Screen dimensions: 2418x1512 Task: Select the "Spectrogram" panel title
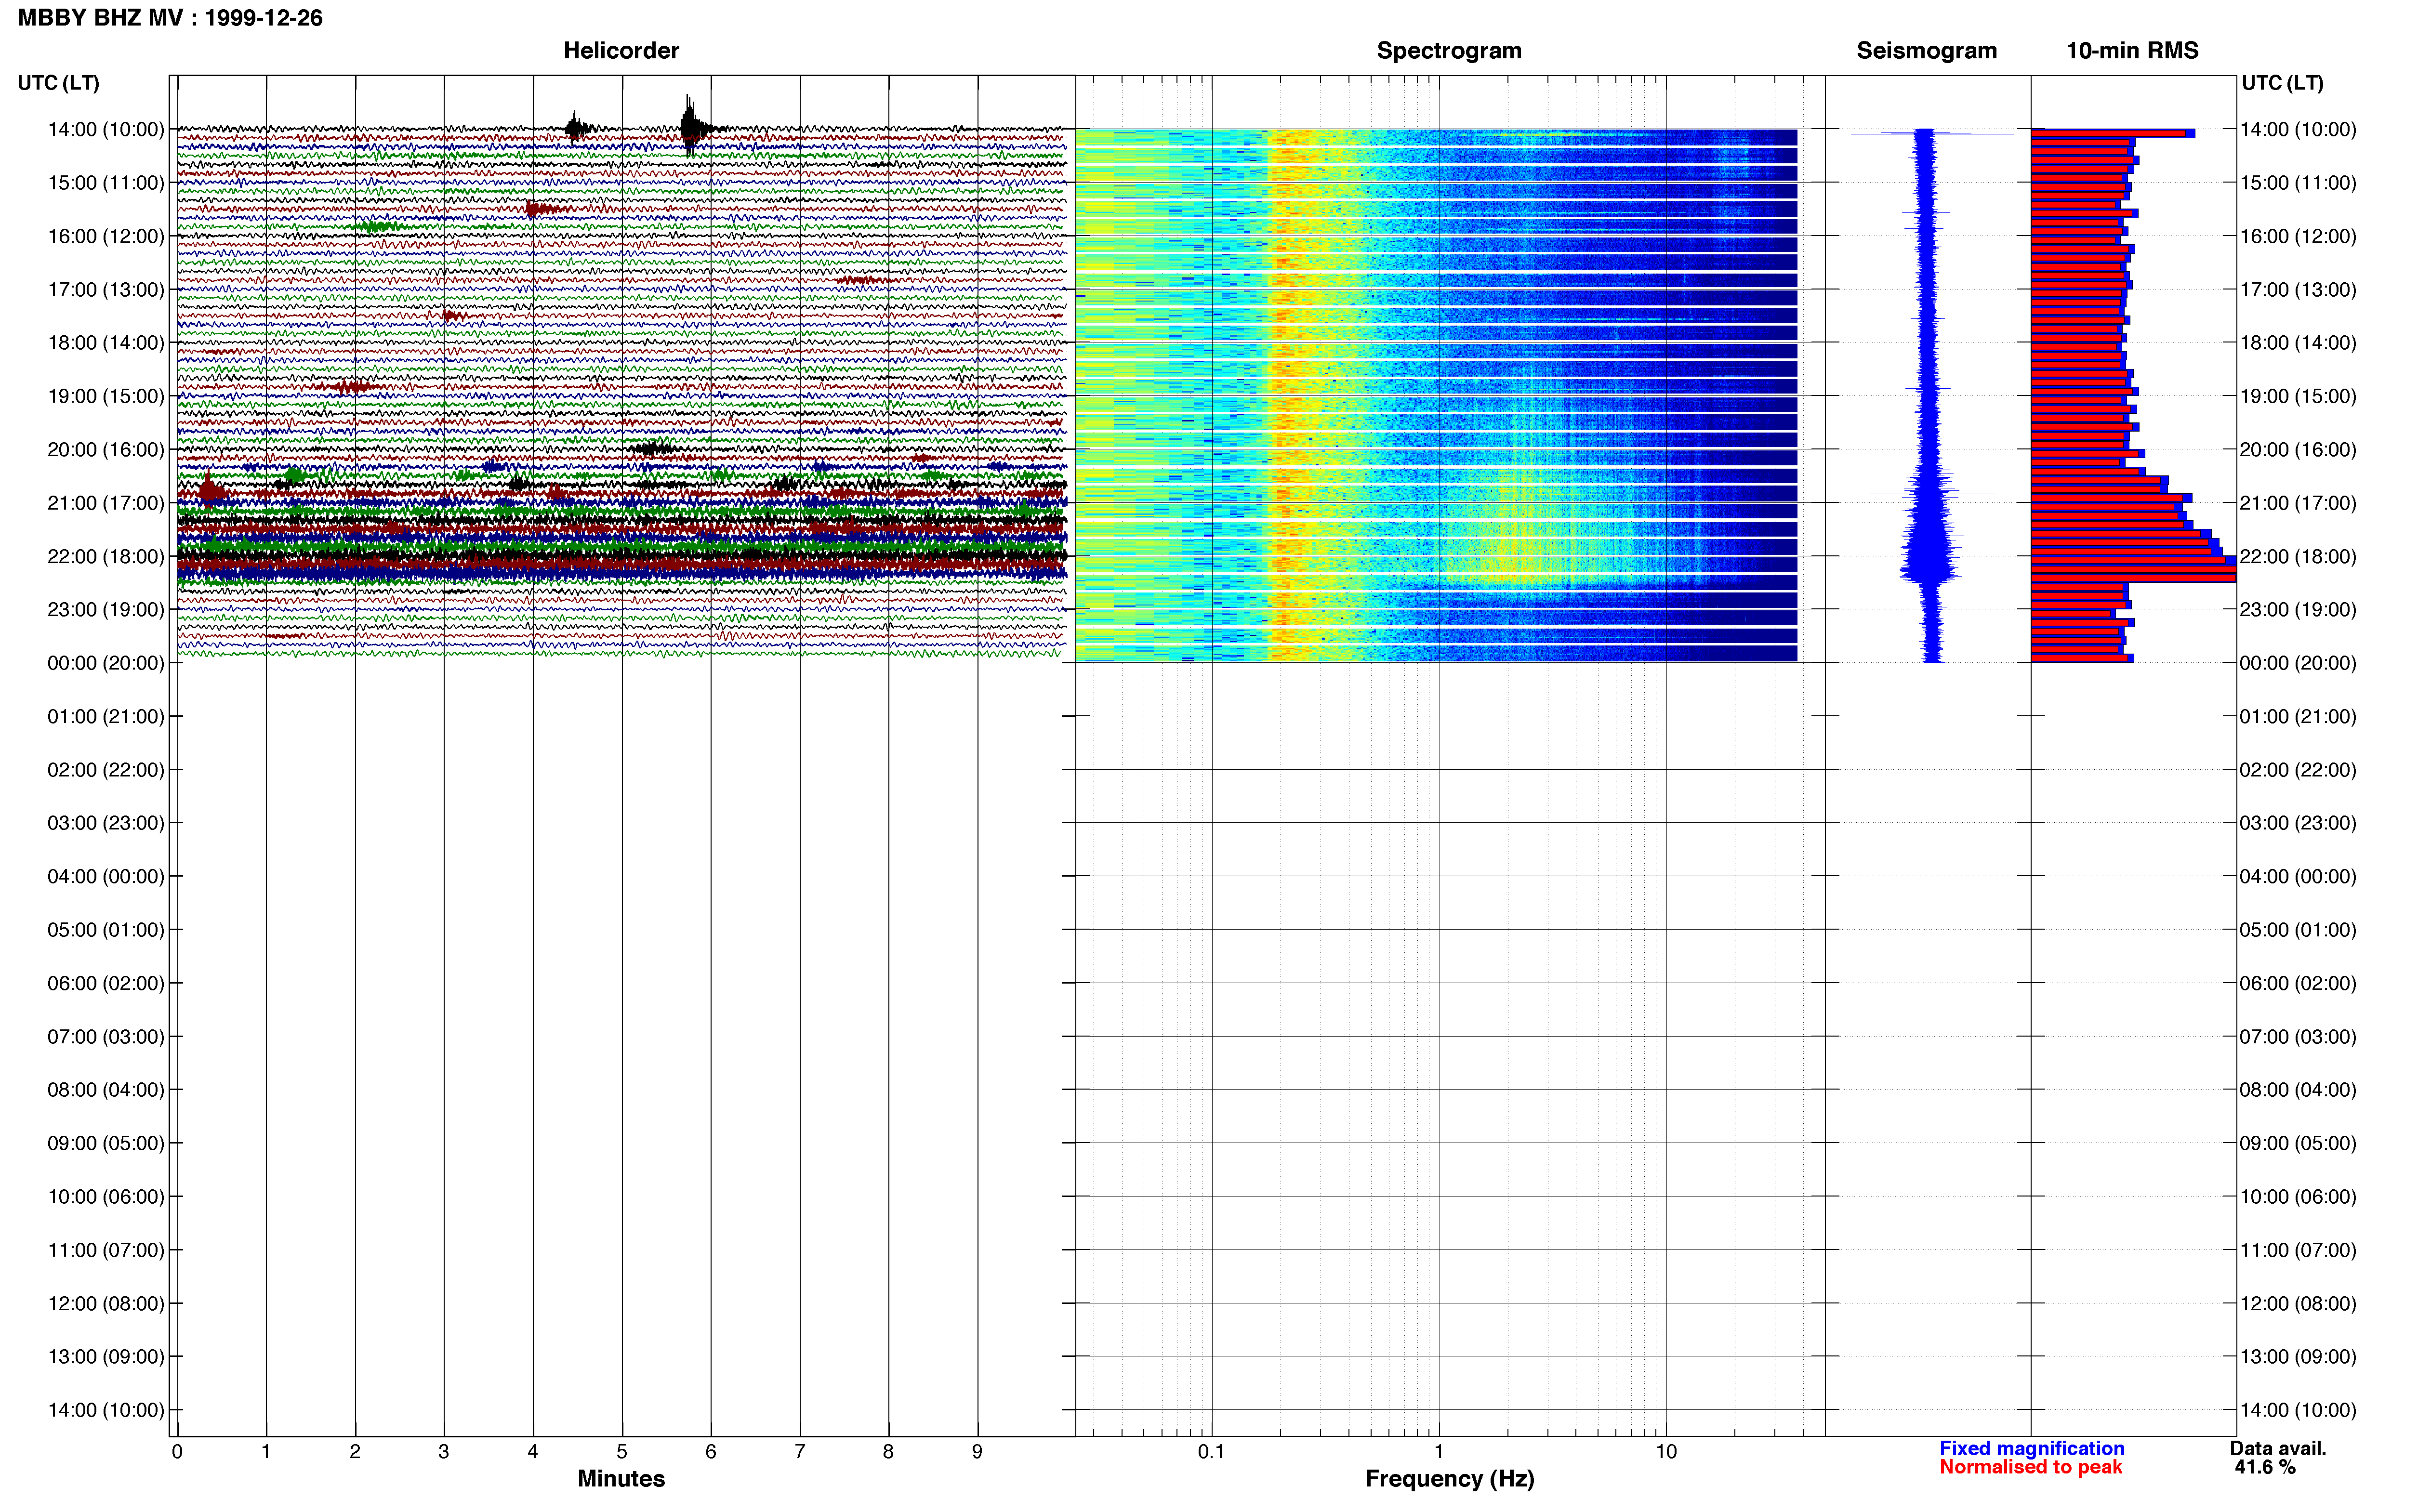click(1449, 50)
